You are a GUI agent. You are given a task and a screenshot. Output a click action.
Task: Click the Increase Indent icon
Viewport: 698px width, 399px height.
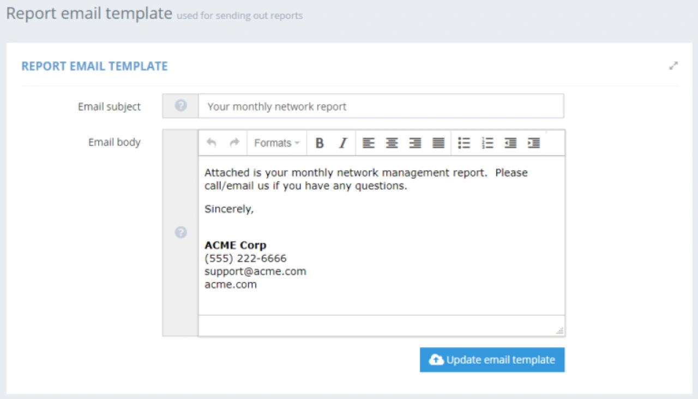[533, 143]
